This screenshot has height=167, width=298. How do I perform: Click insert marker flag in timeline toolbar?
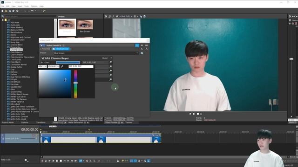tap(123, 161)
